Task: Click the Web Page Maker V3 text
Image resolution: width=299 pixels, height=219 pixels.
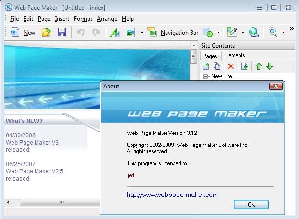Action: pos(32,143)
